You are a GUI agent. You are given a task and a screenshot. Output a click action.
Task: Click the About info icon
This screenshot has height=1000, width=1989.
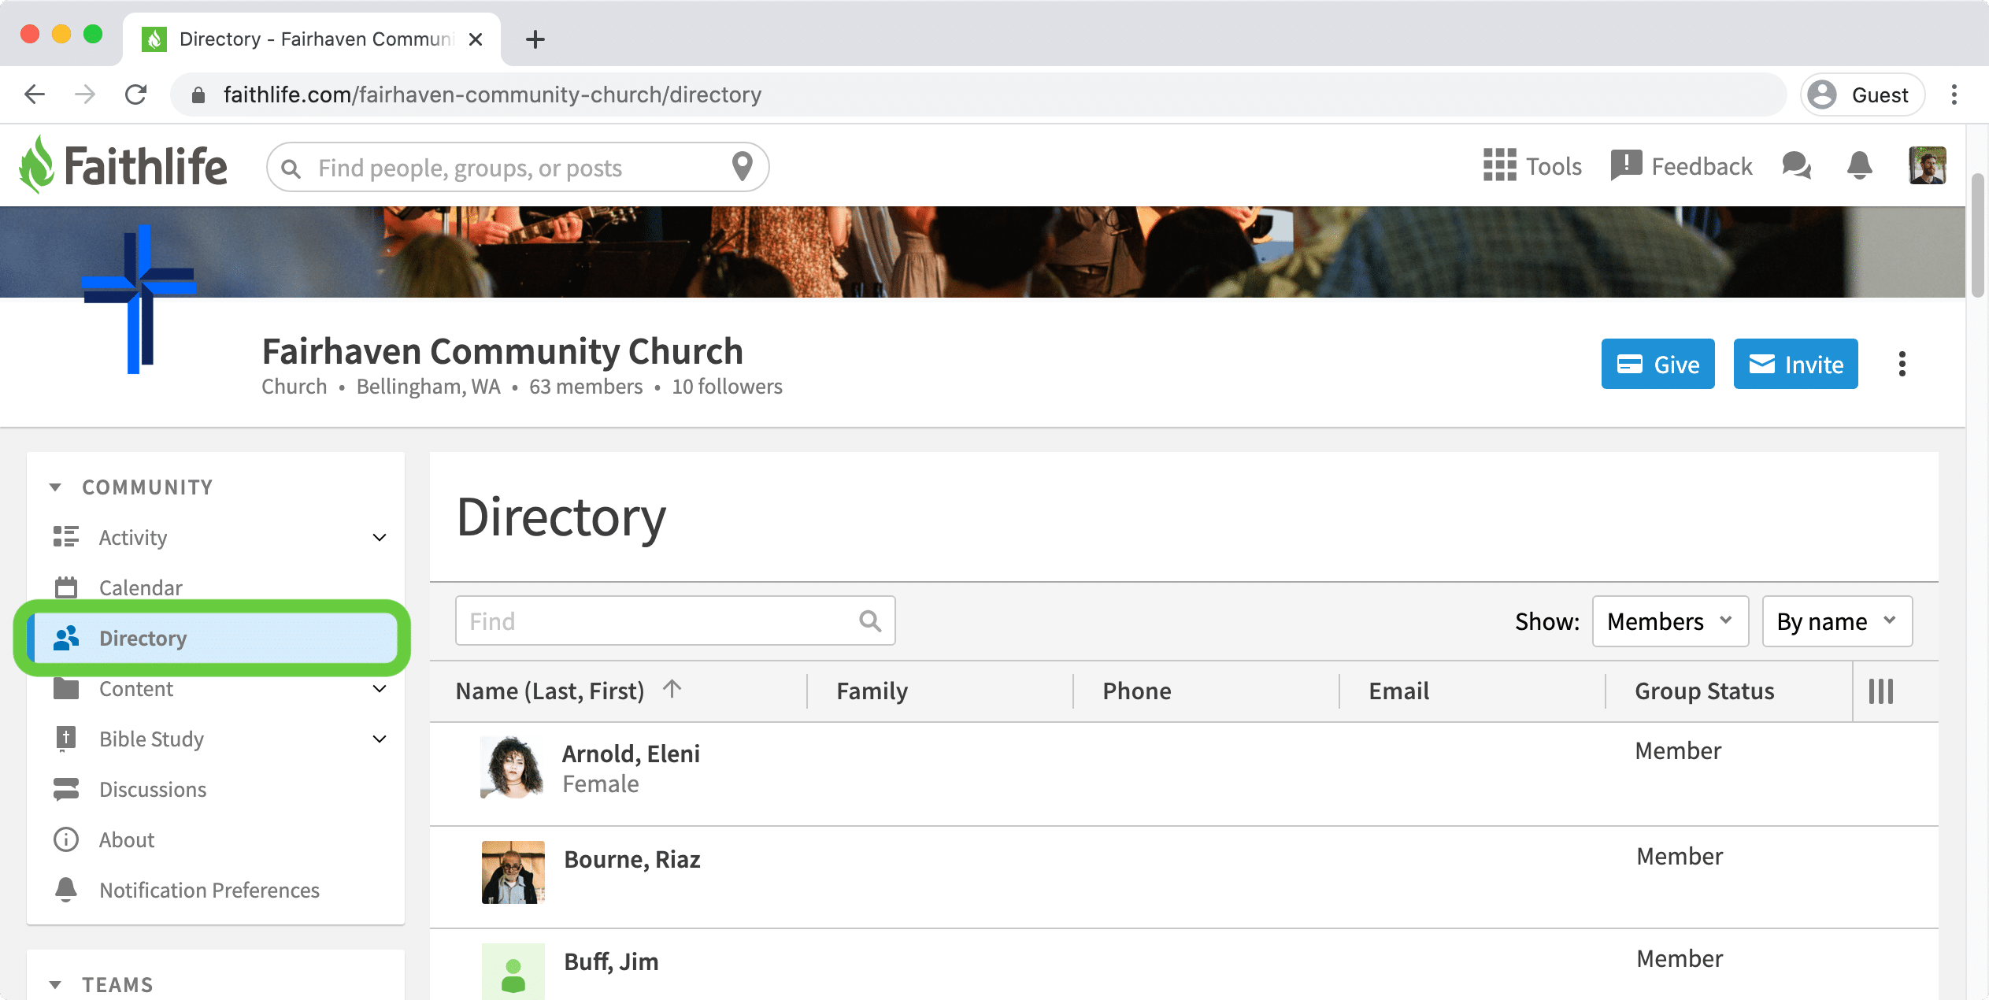click(66, 839)
